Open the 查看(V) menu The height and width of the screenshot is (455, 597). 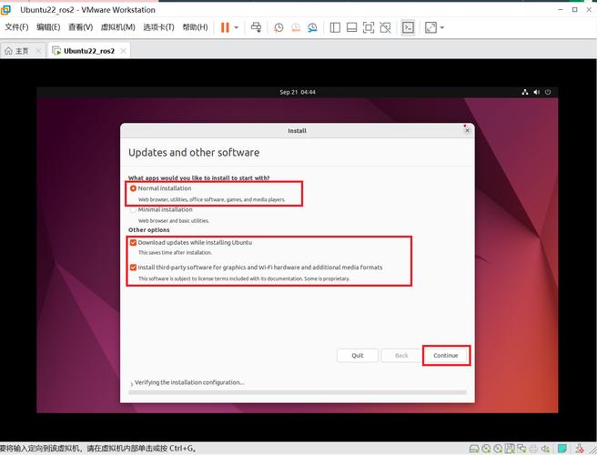80,27
